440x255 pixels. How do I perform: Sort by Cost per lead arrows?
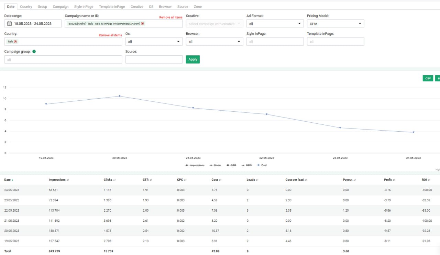pyautogui.click(x=306, y=180)
